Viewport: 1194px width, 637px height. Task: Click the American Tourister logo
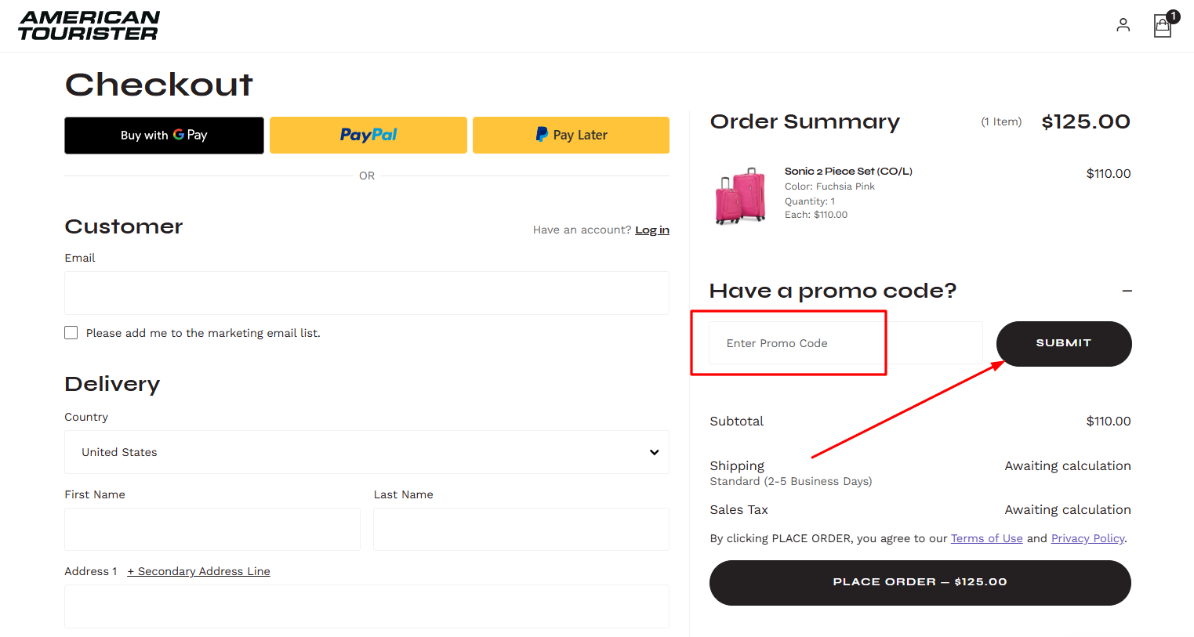(89, 25)
